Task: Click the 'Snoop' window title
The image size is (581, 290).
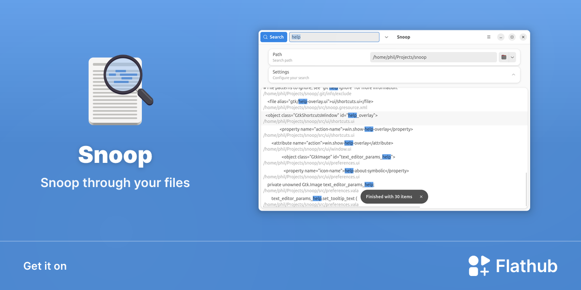Action: coord(403,37)
